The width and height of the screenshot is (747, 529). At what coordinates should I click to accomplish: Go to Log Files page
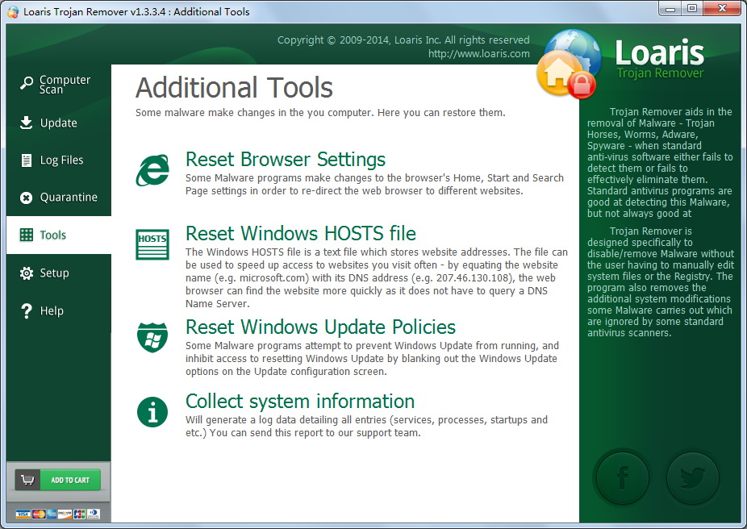tap(59, 160)
